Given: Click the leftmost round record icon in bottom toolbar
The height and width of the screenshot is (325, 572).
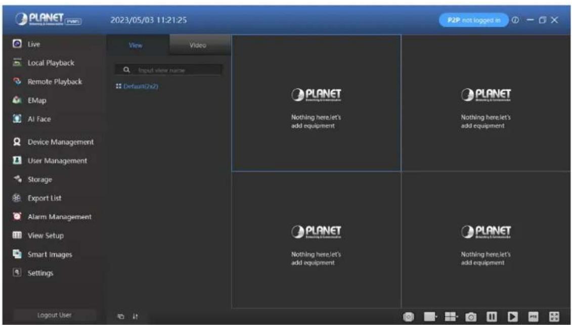Looking at the screenshot, I should tap(409, 316).
